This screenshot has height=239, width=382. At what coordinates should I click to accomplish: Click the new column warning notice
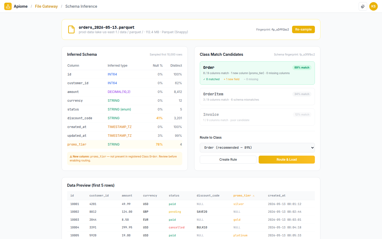125,159
